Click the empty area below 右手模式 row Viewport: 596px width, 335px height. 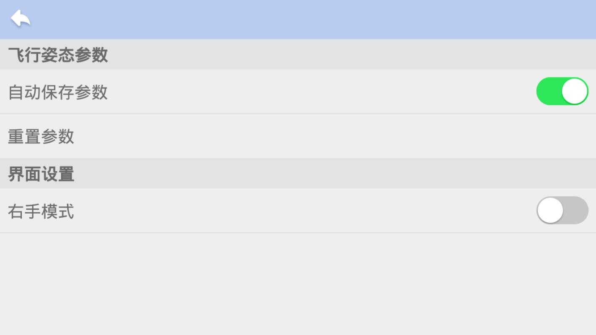tap(298, 284)
